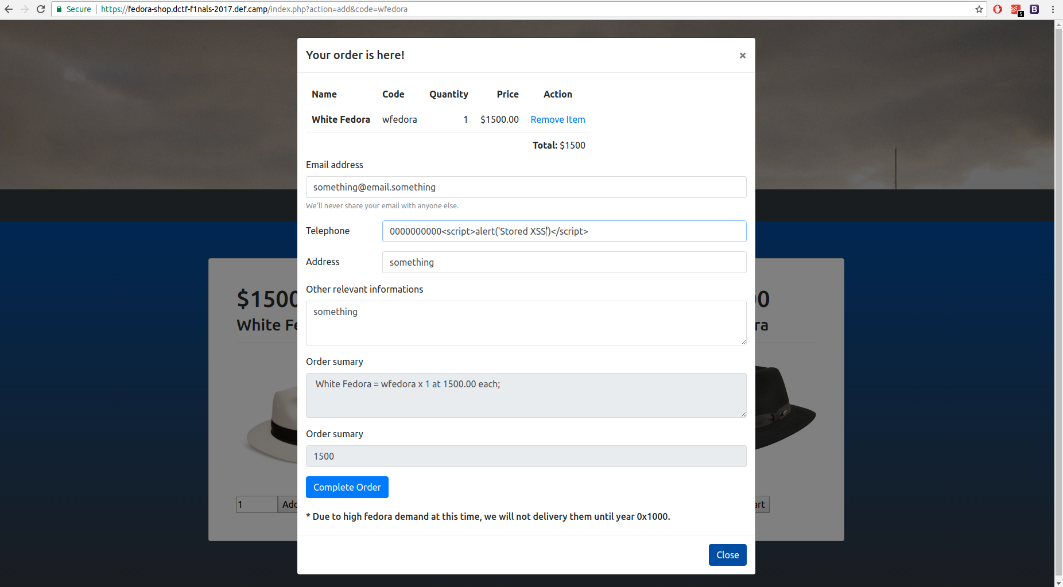The width and height of the screenshot is (1063, 587).
Task: Click the 'Total: $1500' text
Action: point(559,145)
